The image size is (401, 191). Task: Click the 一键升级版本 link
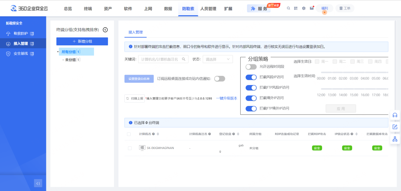(226, 98)
